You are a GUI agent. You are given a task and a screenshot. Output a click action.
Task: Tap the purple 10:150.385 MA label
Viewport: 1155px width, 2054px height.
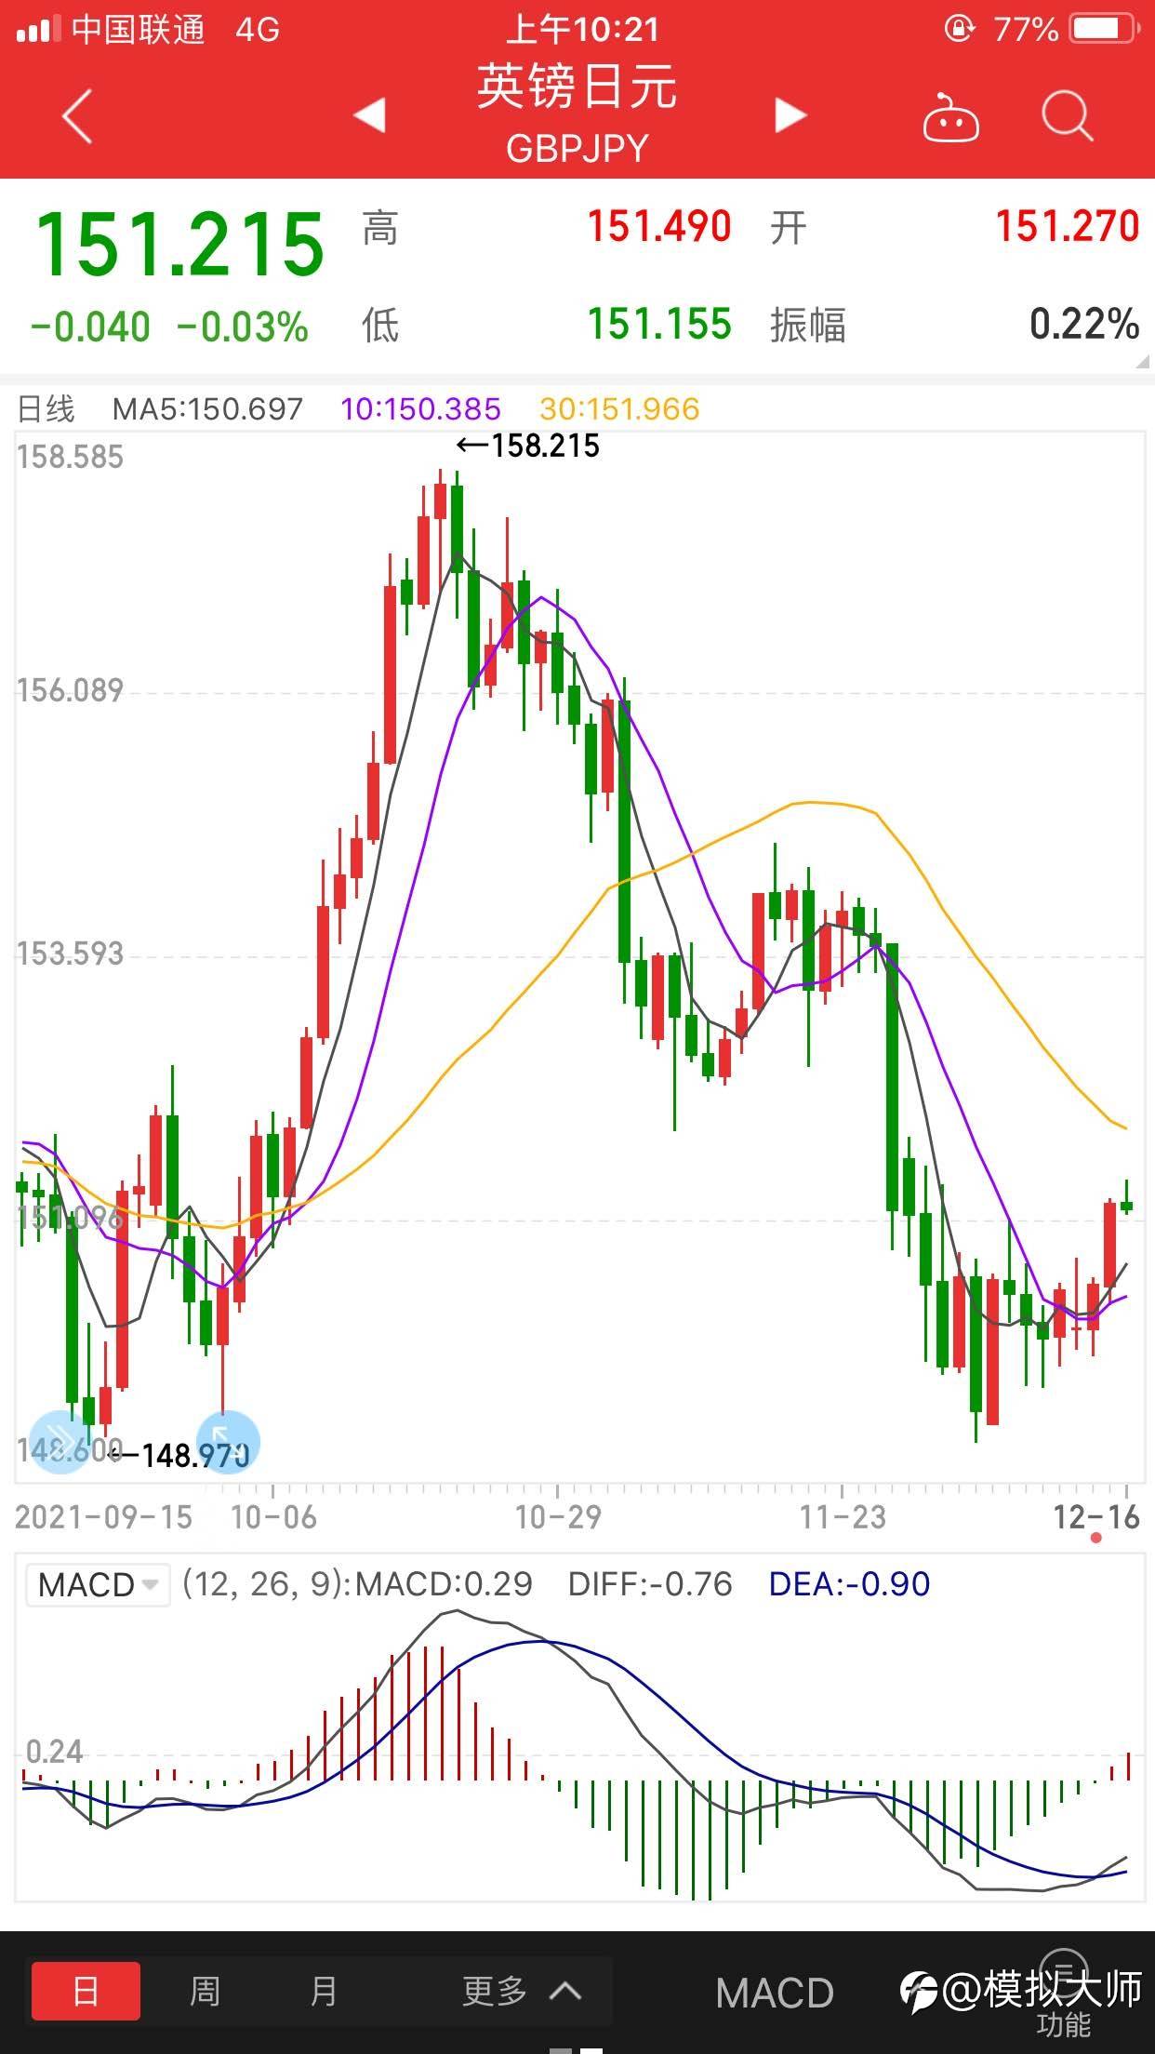pos(420,409)
